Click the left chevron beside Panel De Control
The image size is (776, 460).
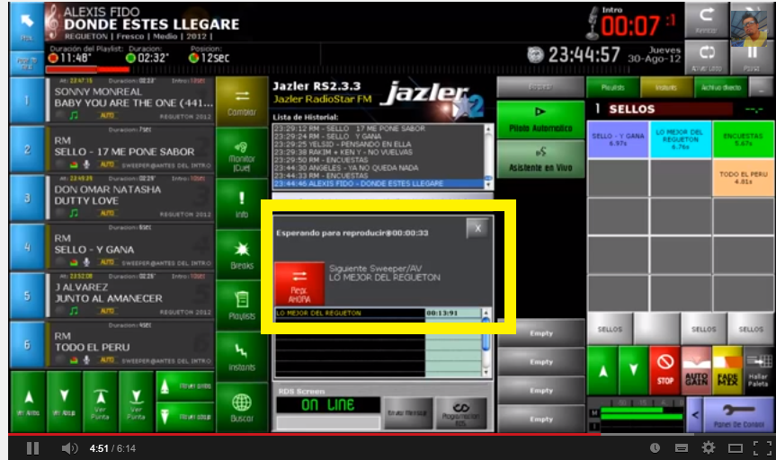(694, 415)
